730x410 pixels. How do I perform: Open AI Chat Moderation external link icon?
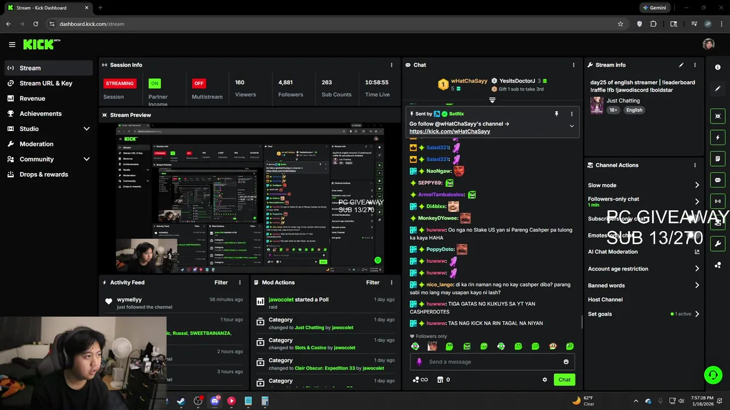(697, 252)
